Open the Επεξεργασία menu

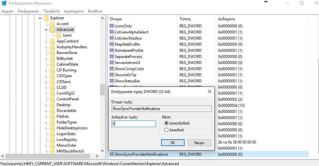[x=28, y=11]
